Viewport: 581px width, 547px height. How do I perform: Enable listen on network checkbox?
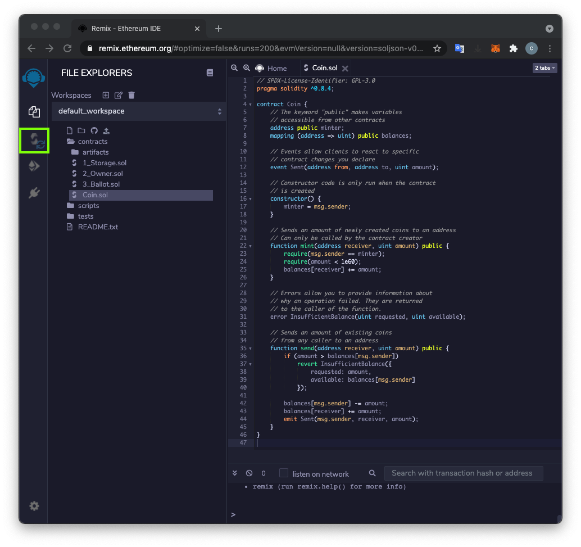[284, 473]
